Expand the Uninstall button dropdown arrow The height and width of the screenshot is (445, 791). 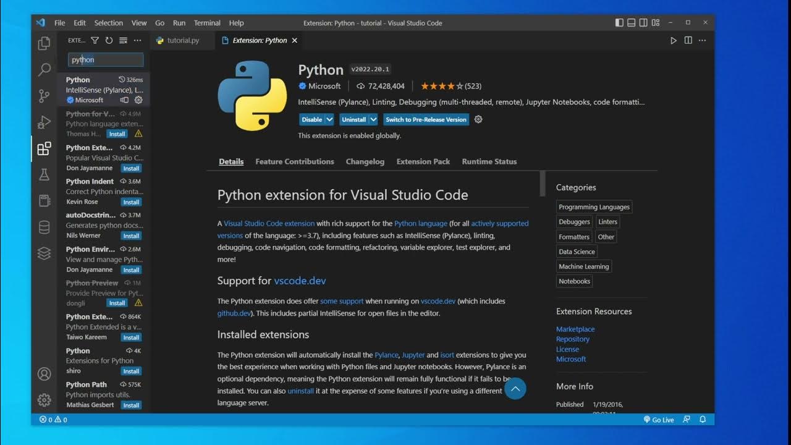pos(374,119)
